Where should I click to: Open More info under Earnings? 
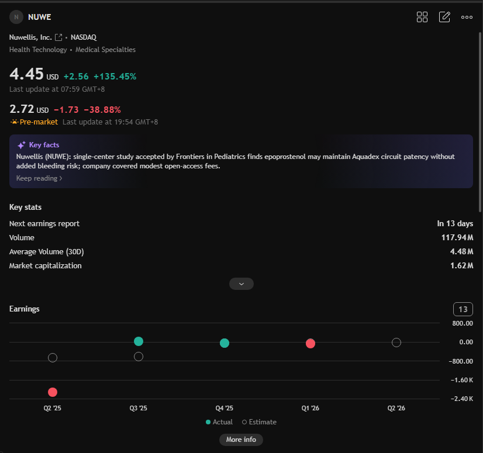click(241, 440)
